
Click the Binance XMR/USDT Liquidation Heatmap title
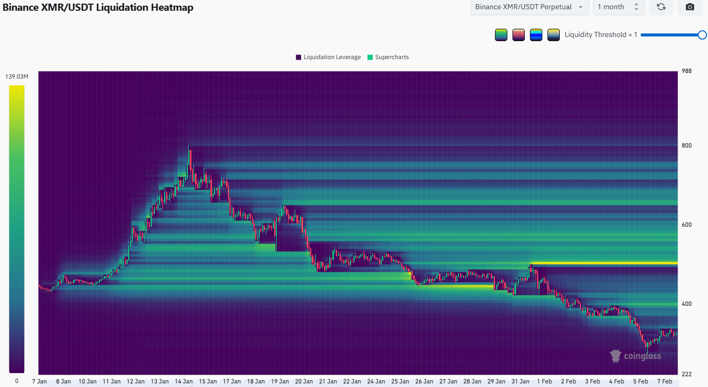coord(98,7)
